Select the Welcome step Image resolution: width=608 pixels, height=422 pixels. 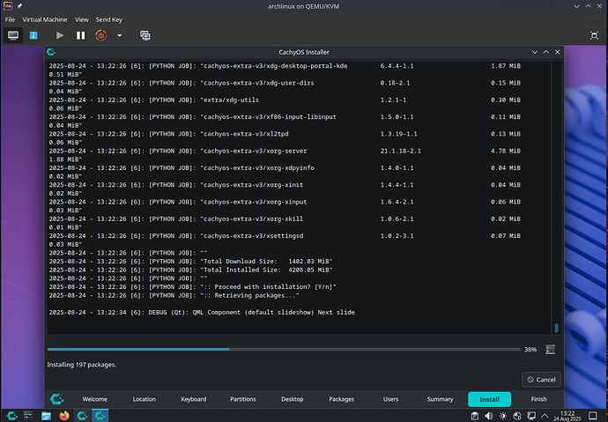click(x=94, y=399)
